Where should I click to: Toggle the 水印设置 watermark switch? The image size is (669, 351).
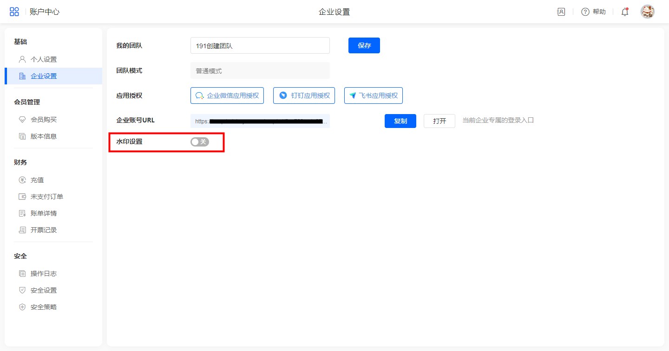(x=200, y=142)
